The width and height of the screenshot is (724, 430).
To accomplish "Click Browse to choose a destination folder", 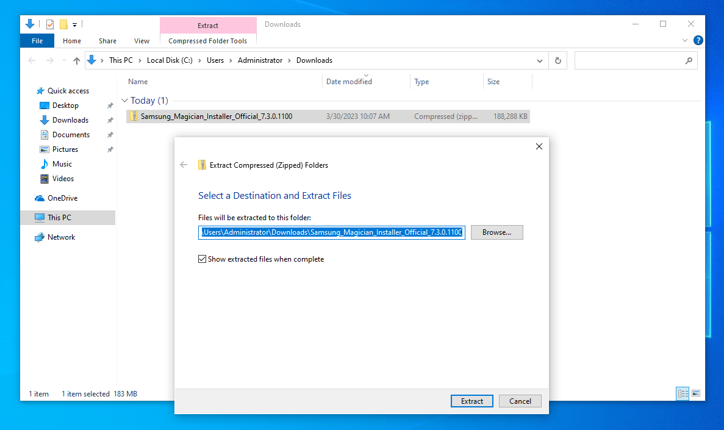I will [496, 232].
